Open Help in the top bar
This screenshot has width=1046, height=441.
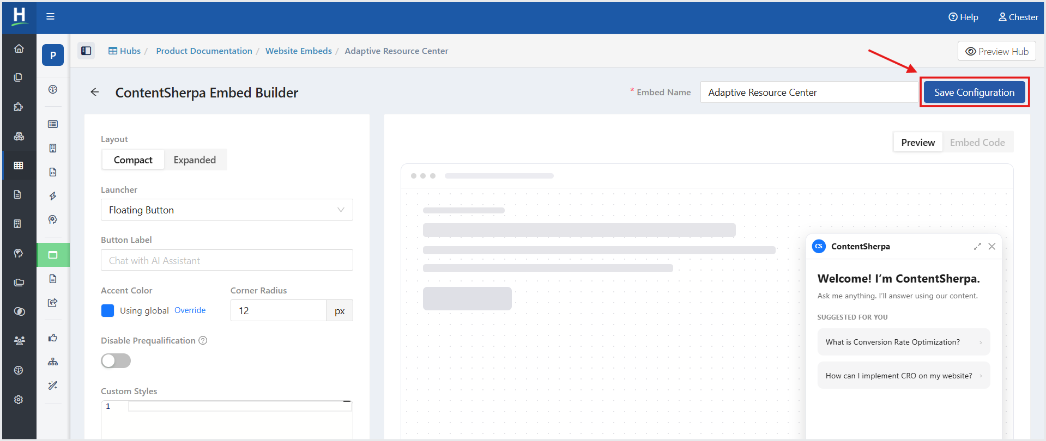963,17
